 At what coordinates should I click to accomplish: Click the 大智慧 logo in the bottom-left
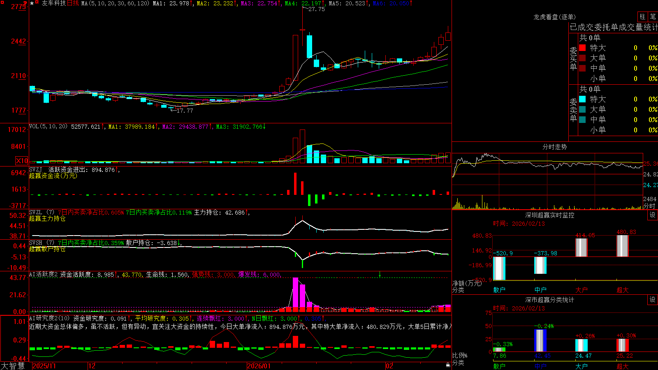(13, 366)
